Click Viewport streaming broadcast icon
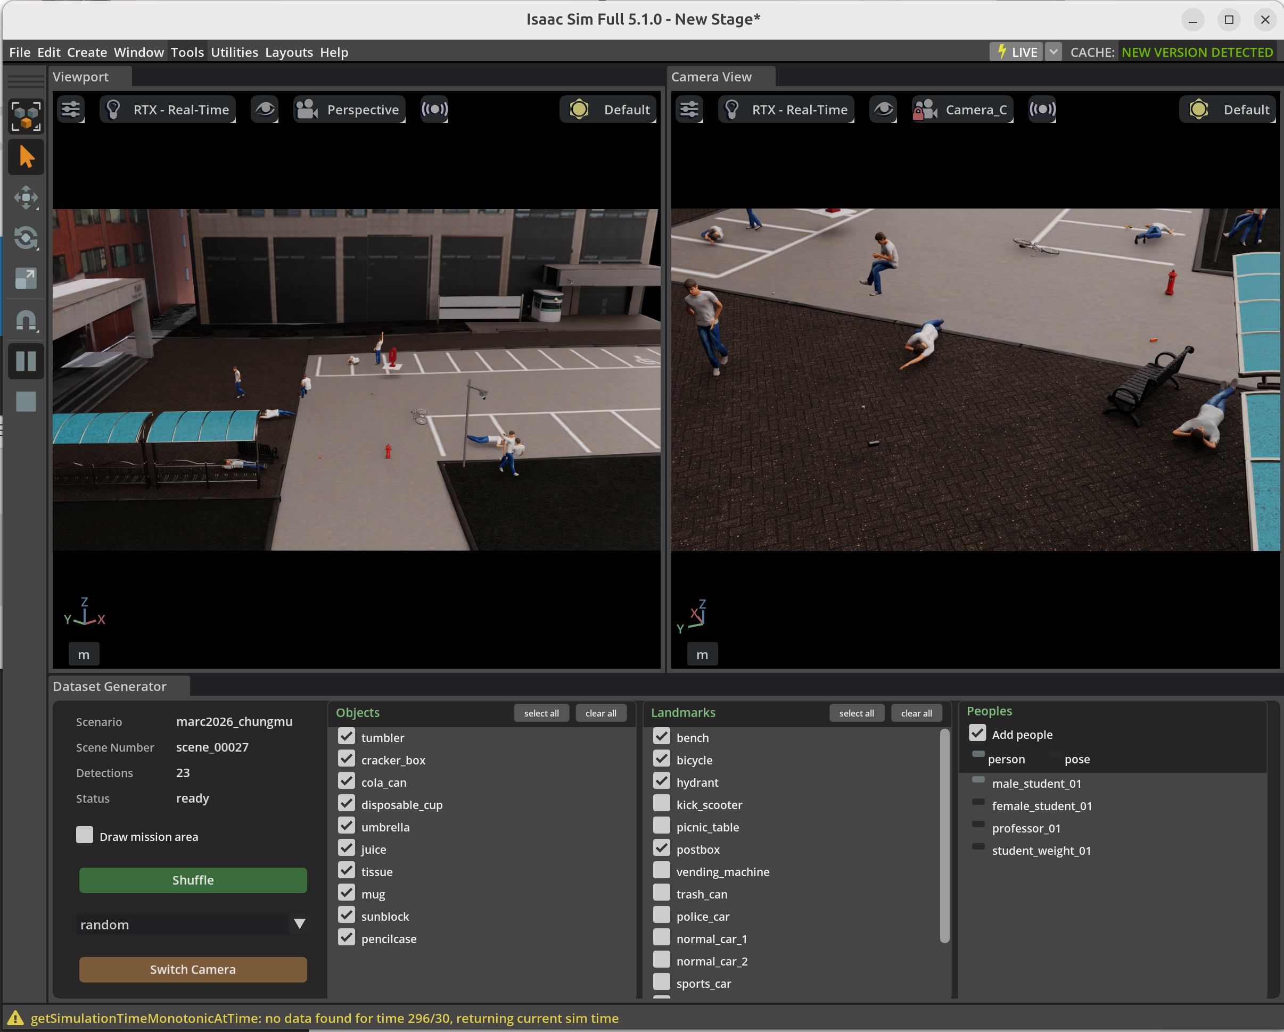Viewport: 1284px width, 1032px height. (435, 110)
